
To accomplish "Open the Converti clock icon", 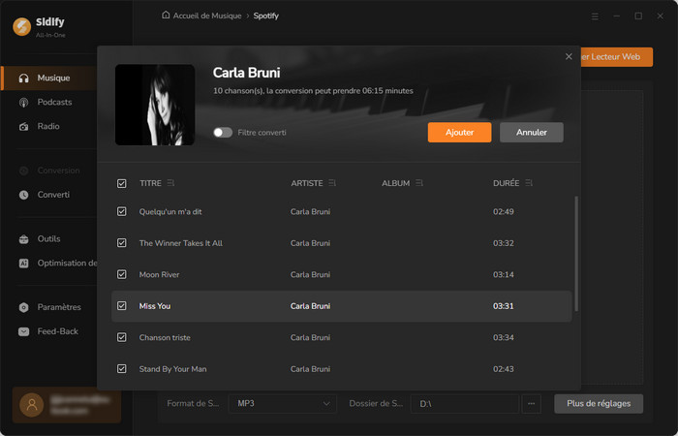I will [x=24, y=194].
